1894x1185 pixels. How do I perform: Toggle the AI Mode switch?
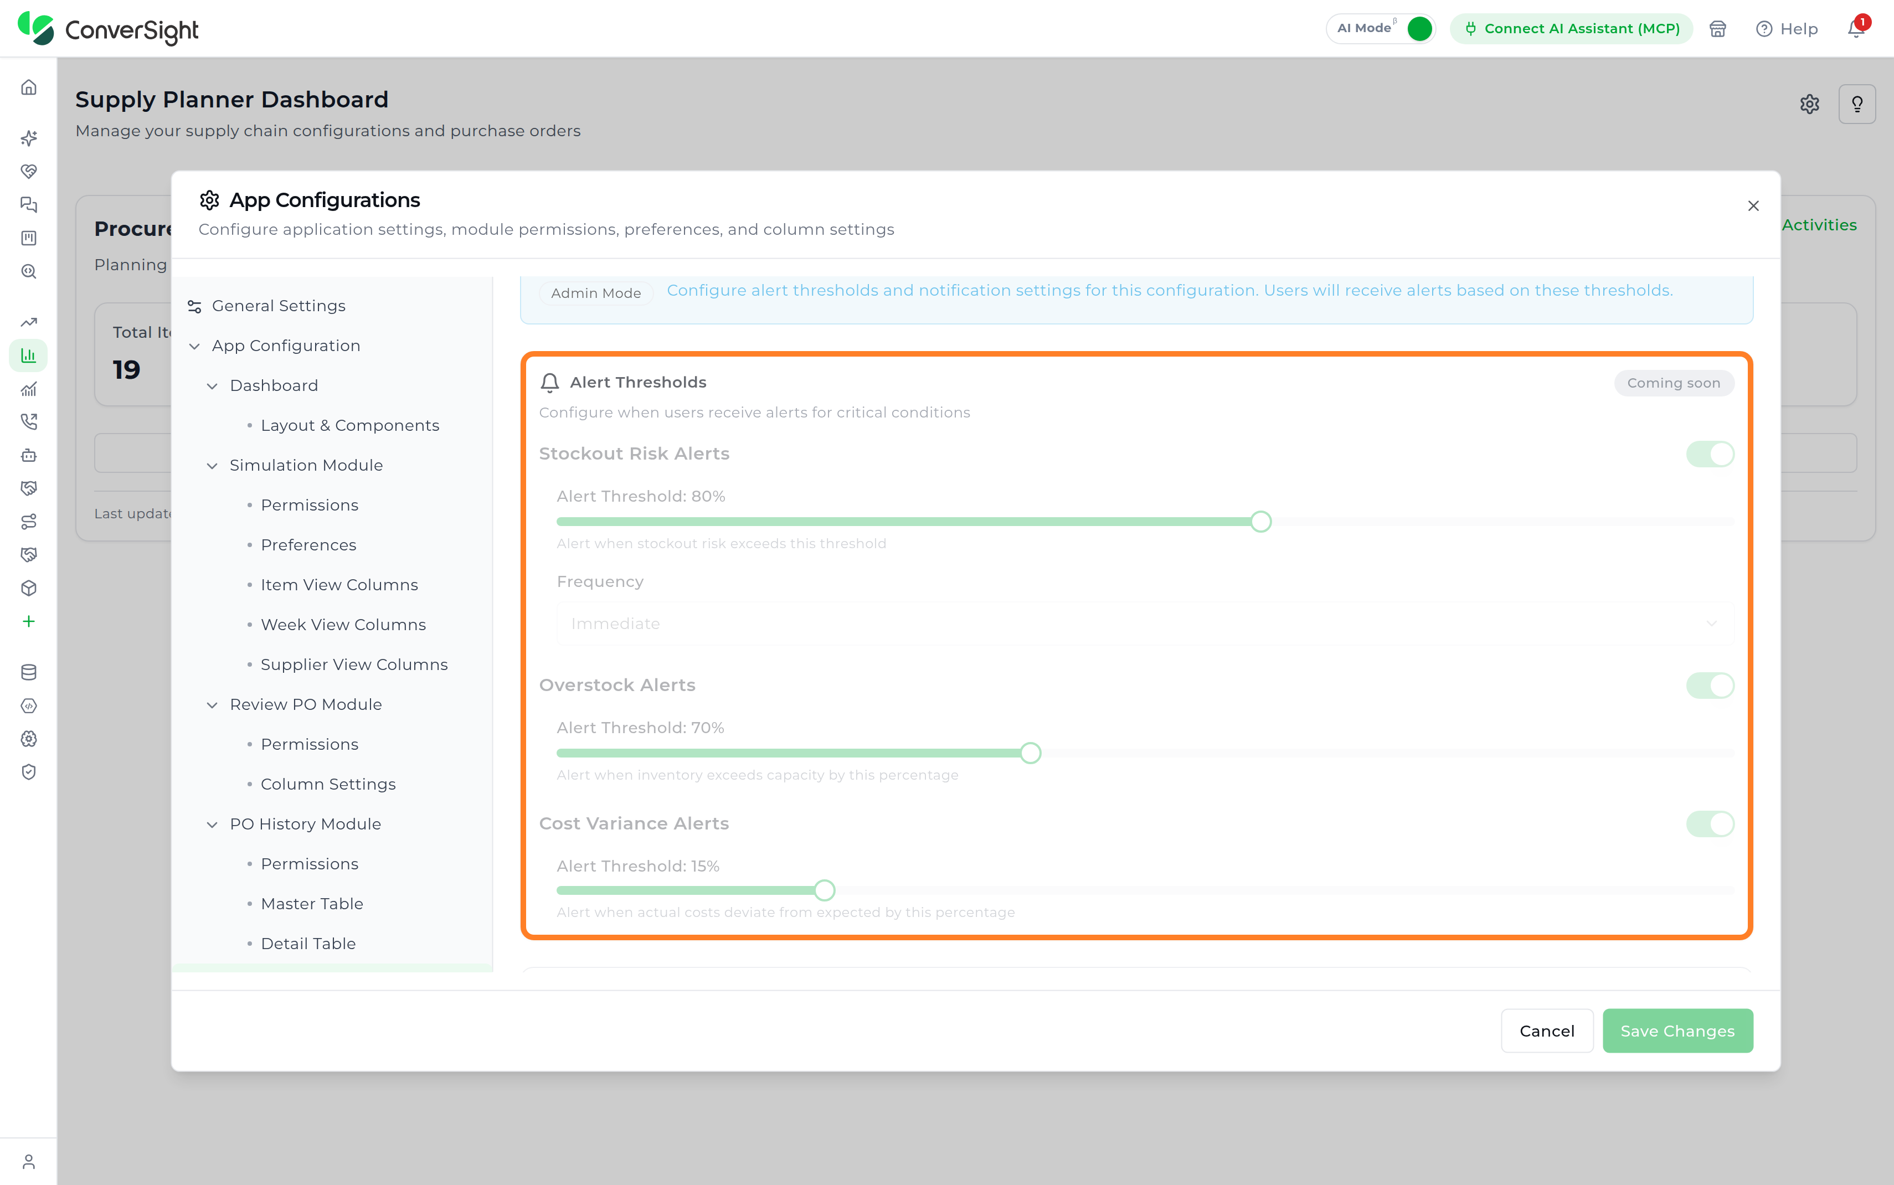click(x=1418, y=29)
